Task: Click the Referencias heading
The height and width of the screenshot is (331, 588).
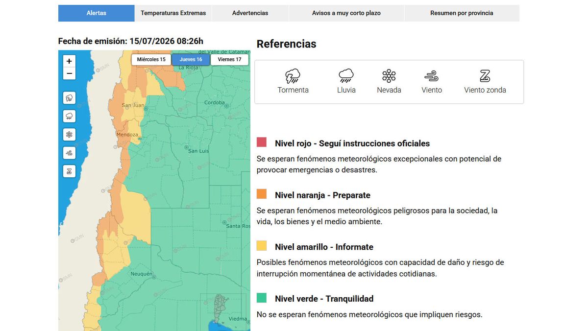Action: pos(287,44)
